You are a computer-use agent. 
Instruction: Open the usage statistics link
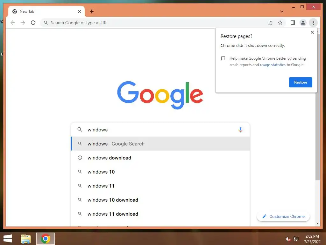pyautogui.click(x=273, y=65)
